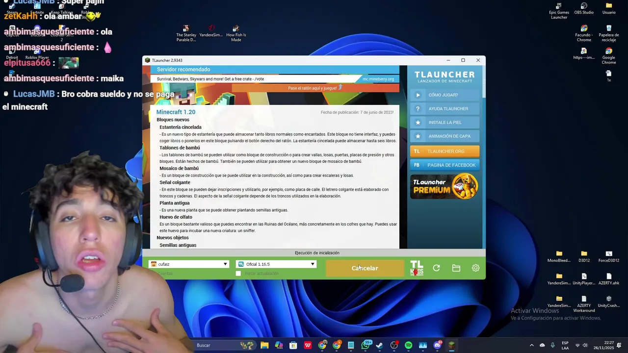The height and width of the screenshot is (353, 628).
Task: Click the refresh versions icon in TLauncher
Action: (436, 268)
